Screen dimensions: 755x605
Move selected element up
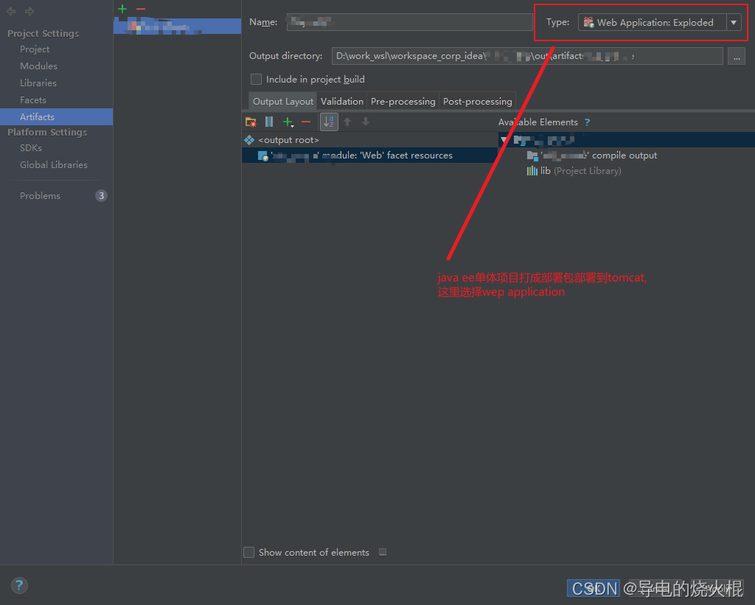[x=347, y=122]
